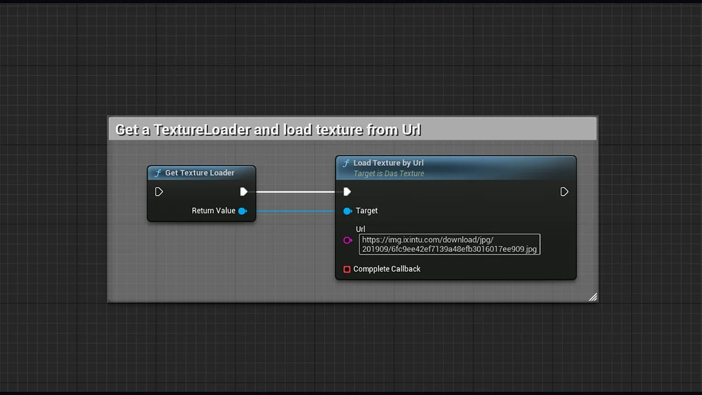Screen dimensions: 702x395
Task: Click the comment resize handle at bottom-right corner
Action: click(593, 297)
